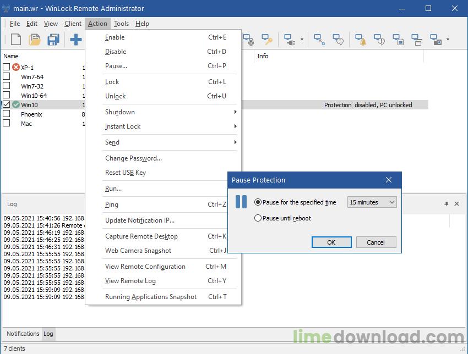468x354 pixels.
Task: Click OK in Pause Protection dialog
Action: click(x=331, y=242)
